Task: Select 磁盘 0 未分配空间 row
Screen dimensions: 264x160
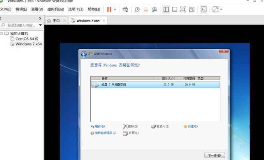Action: coord(156,84)
